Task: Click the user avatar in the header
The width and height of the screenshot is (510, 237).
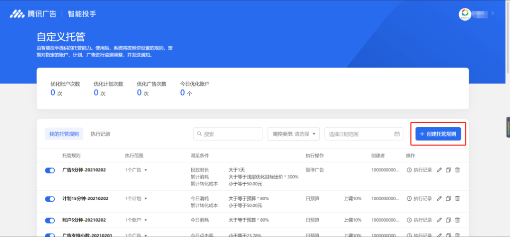Action: point(465,14)
